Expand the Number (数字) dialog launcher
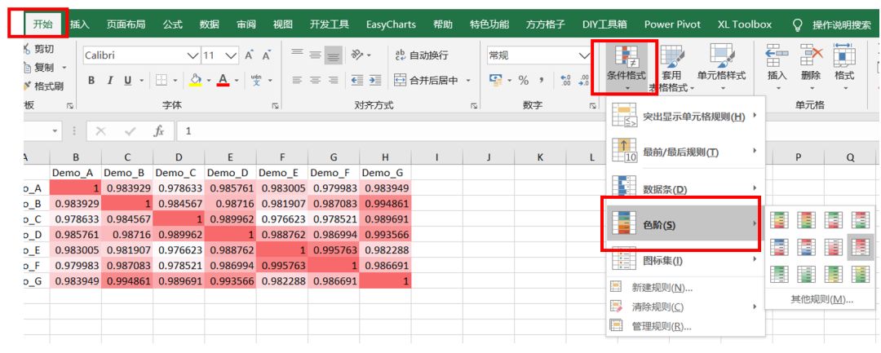Viewport: 881px width, 353px height. (593, 105)
